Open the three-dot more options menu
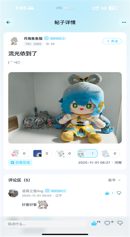130x237 pixels. (124, 22)
